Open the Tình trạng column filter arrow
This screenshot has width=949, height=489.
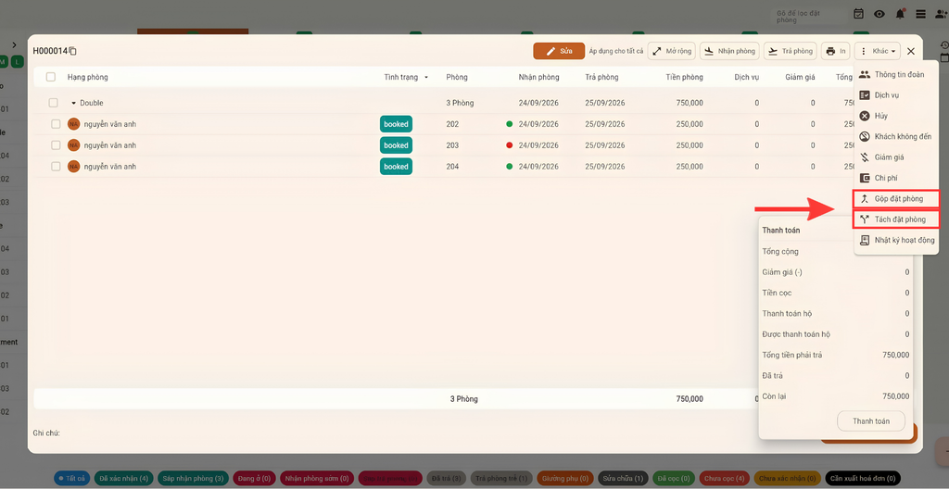pos(426,78)
